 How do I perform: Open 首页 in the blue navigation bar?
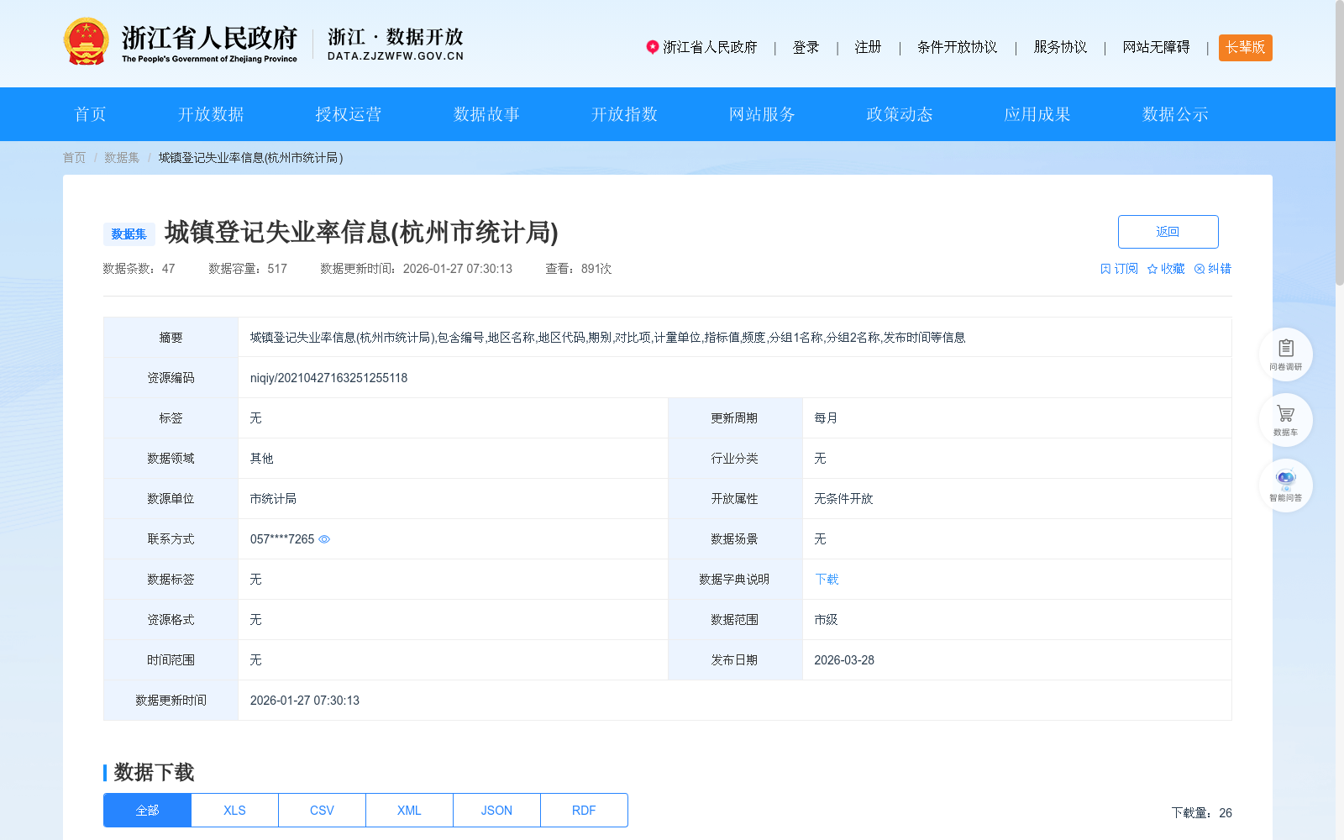[91, 114]
